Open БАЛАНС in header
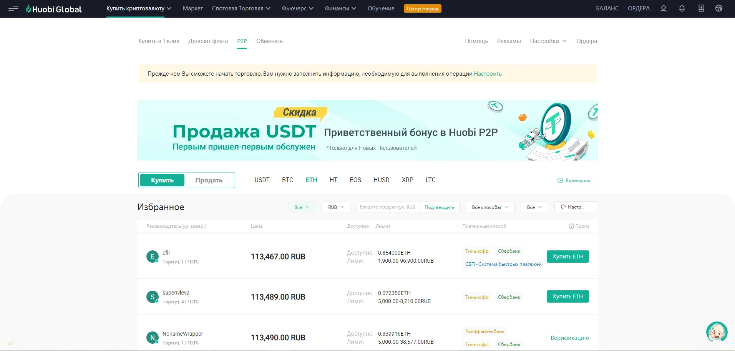 point(607,8)
